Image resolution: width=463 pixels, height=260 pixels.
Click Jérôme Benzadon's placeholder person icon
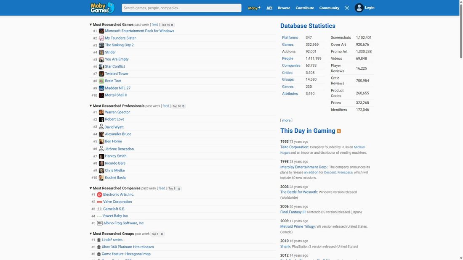click(101, 149)
